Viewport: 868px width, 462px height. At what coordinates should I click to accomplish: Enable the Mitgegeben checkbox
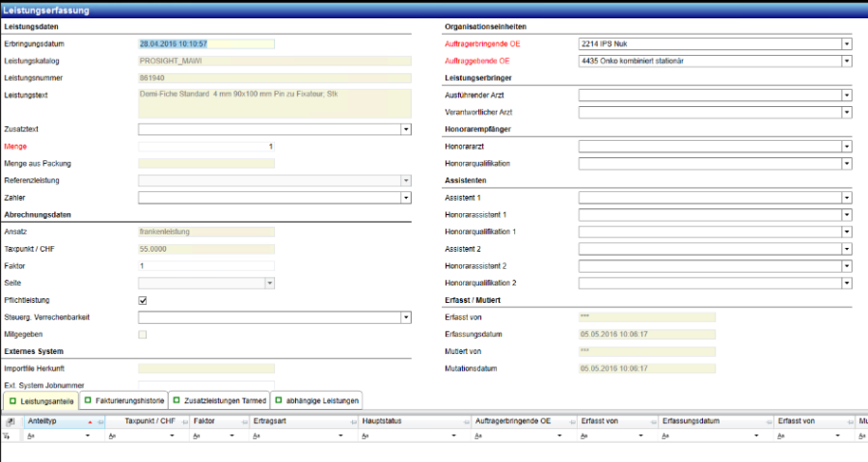[x=143, y=334]
